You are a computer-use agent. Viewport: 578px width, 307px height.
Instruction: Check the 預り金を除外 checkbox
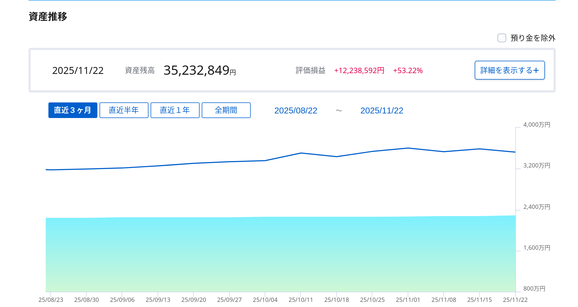point(502,38)
